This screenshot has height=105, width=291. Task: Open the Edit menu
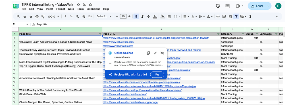[x=32, y=9]
